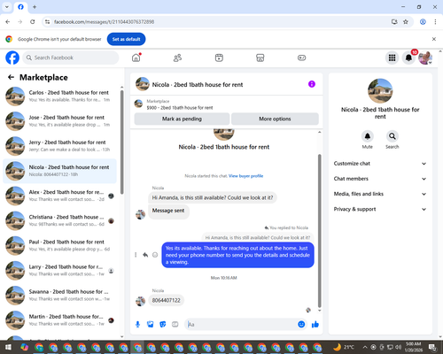Click the Set as default button
This screenshot has width=443, height=354.
point(126,39)
